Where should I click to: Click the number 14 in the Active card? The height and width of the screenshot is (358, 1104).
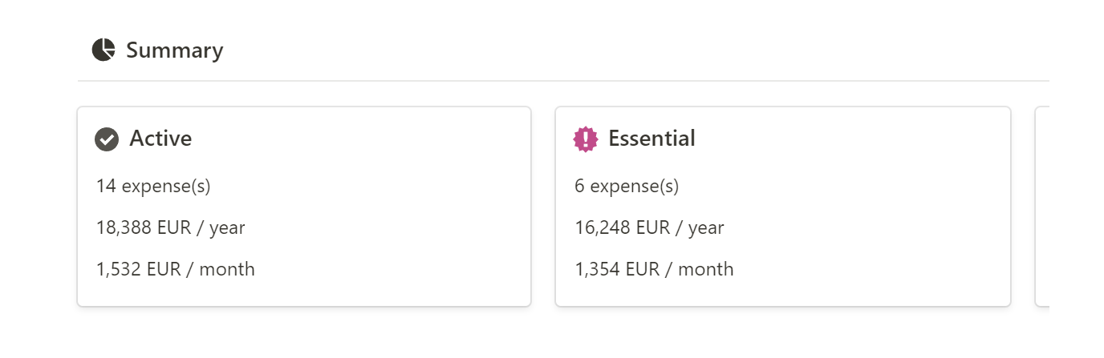click(106, 186)
